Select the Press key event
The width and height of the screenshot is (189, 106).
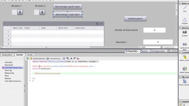(x=8, y=70)
